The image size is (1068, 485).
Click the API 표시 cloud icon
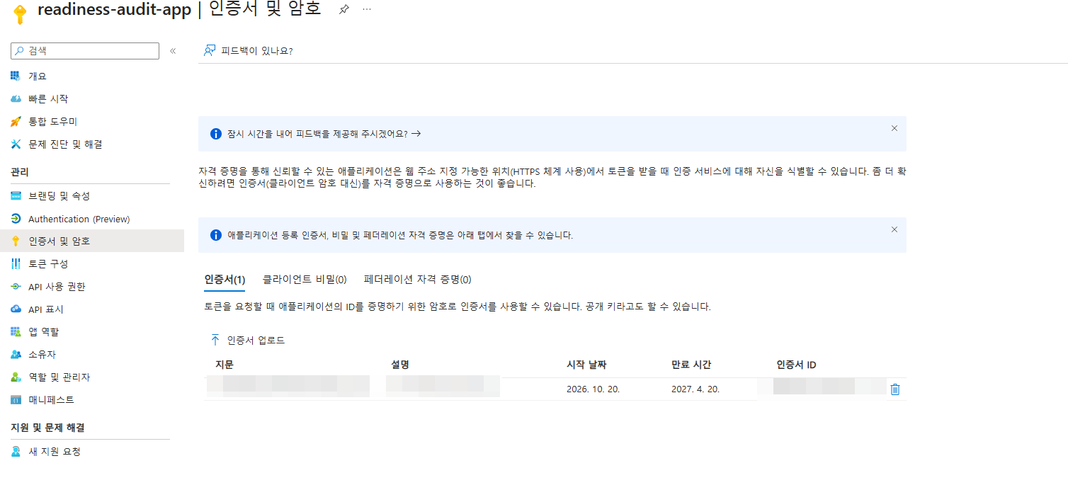point(16,309)
